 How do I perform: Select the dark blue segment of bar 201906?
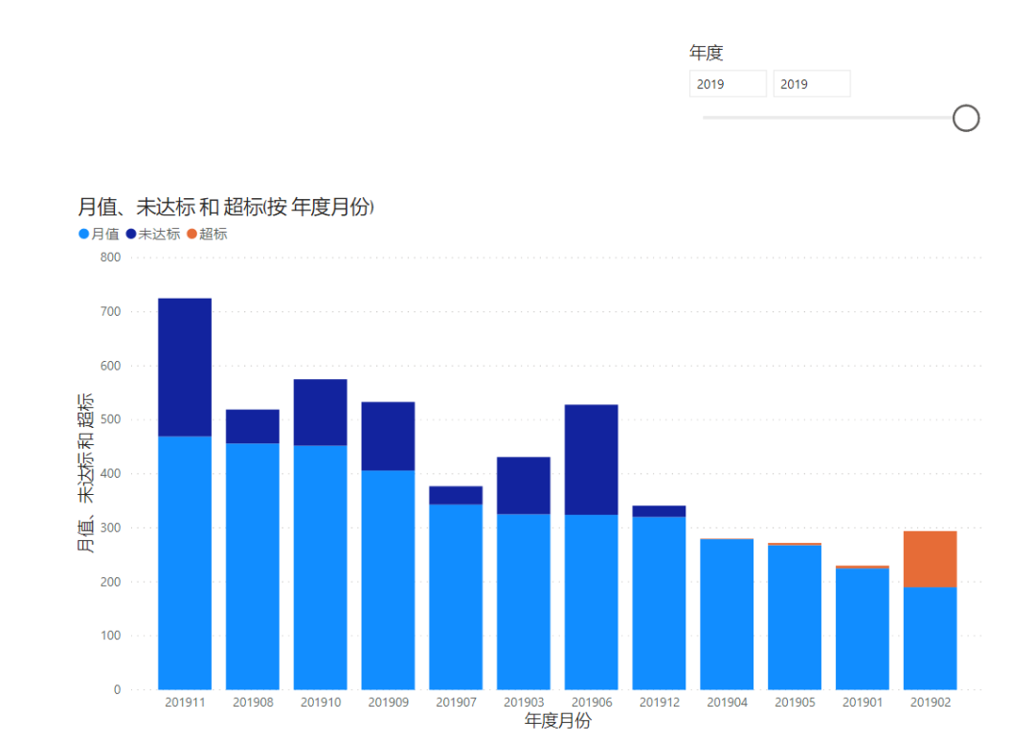coord(592,460)
